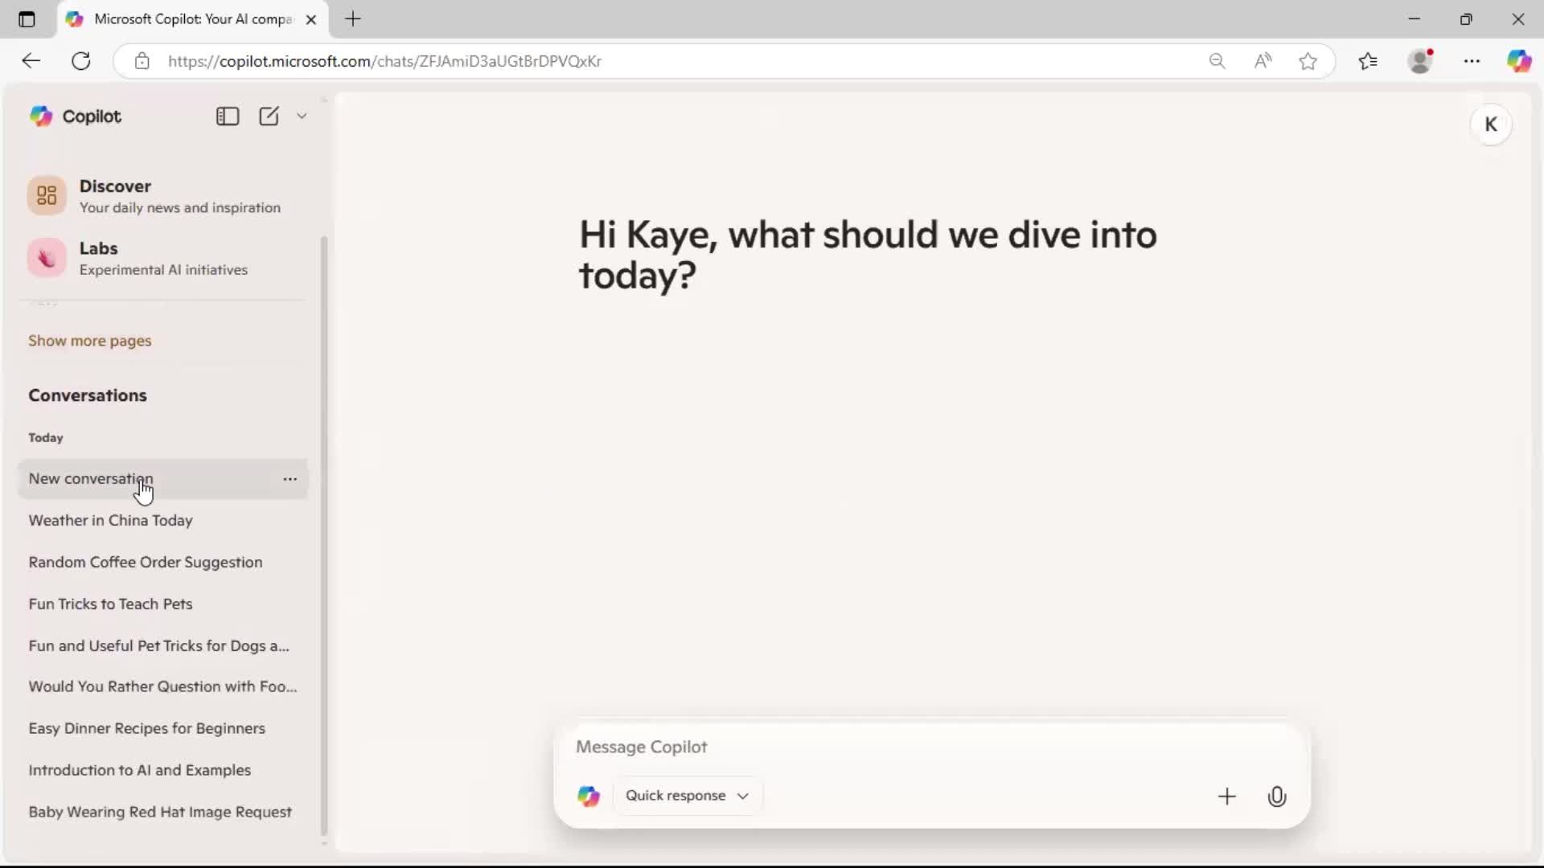Click the address bar URL
The width and height of the screenshot is (1544, 868).
pos(384,61)
